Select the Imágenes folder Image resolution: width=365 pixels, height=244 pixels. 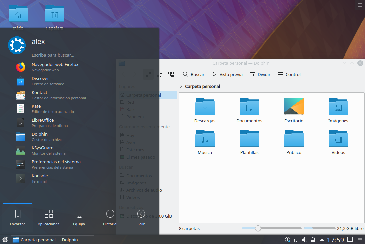(x=338, y=110)
